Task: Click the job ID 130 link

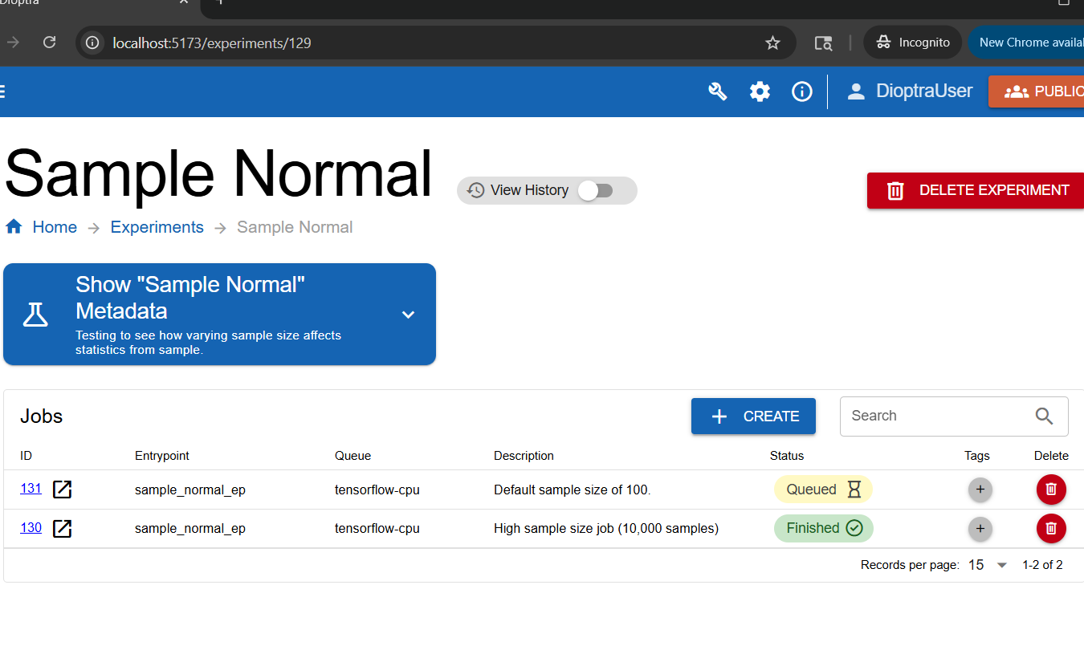Action: (31, 528)
